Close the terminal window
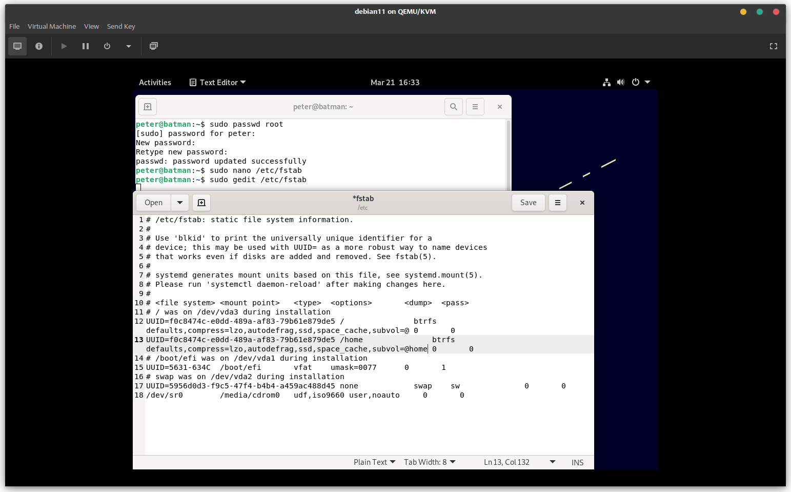Screen dimensions: 791x492 tap(500, 107)
